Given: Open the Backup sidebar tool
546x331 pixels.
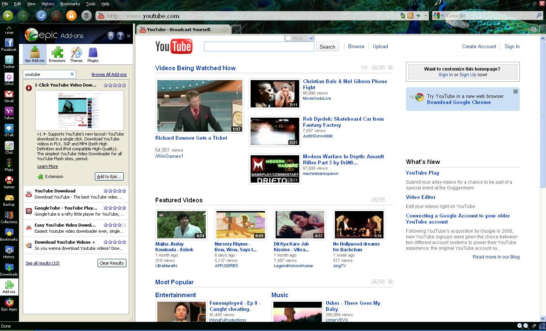Looking at the screenshot, I should pos(9,200).
